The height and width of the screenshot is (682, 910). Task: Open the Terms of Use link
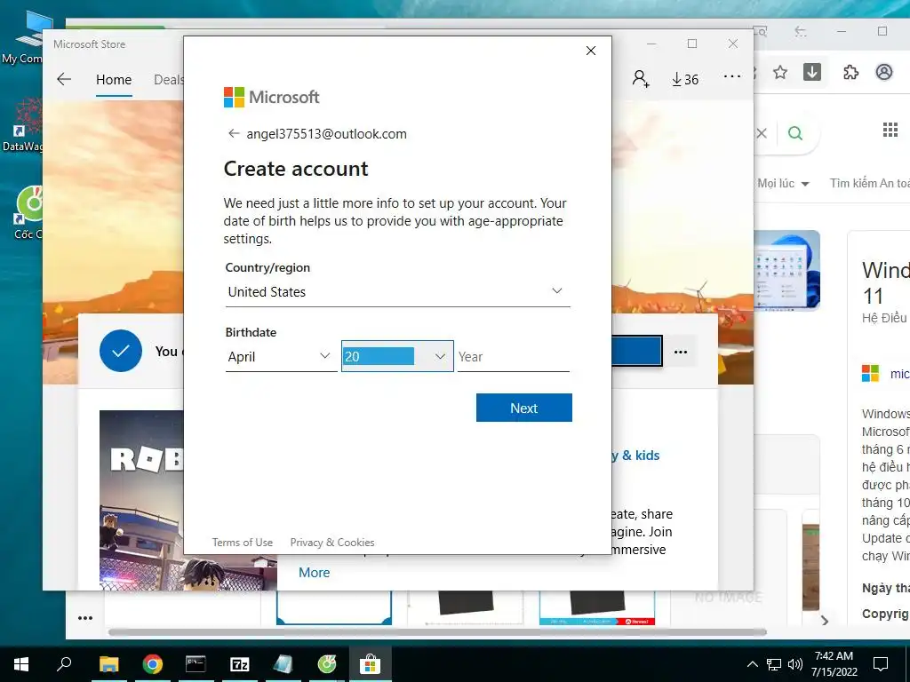[x=242, y=543]
